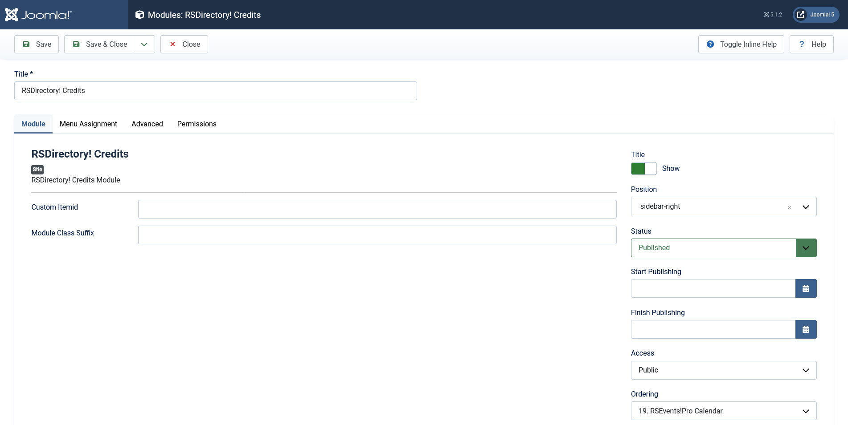Click the Finish Publishing date field
Viewport: 848px width, 425px height.
[x=713, y=329]
